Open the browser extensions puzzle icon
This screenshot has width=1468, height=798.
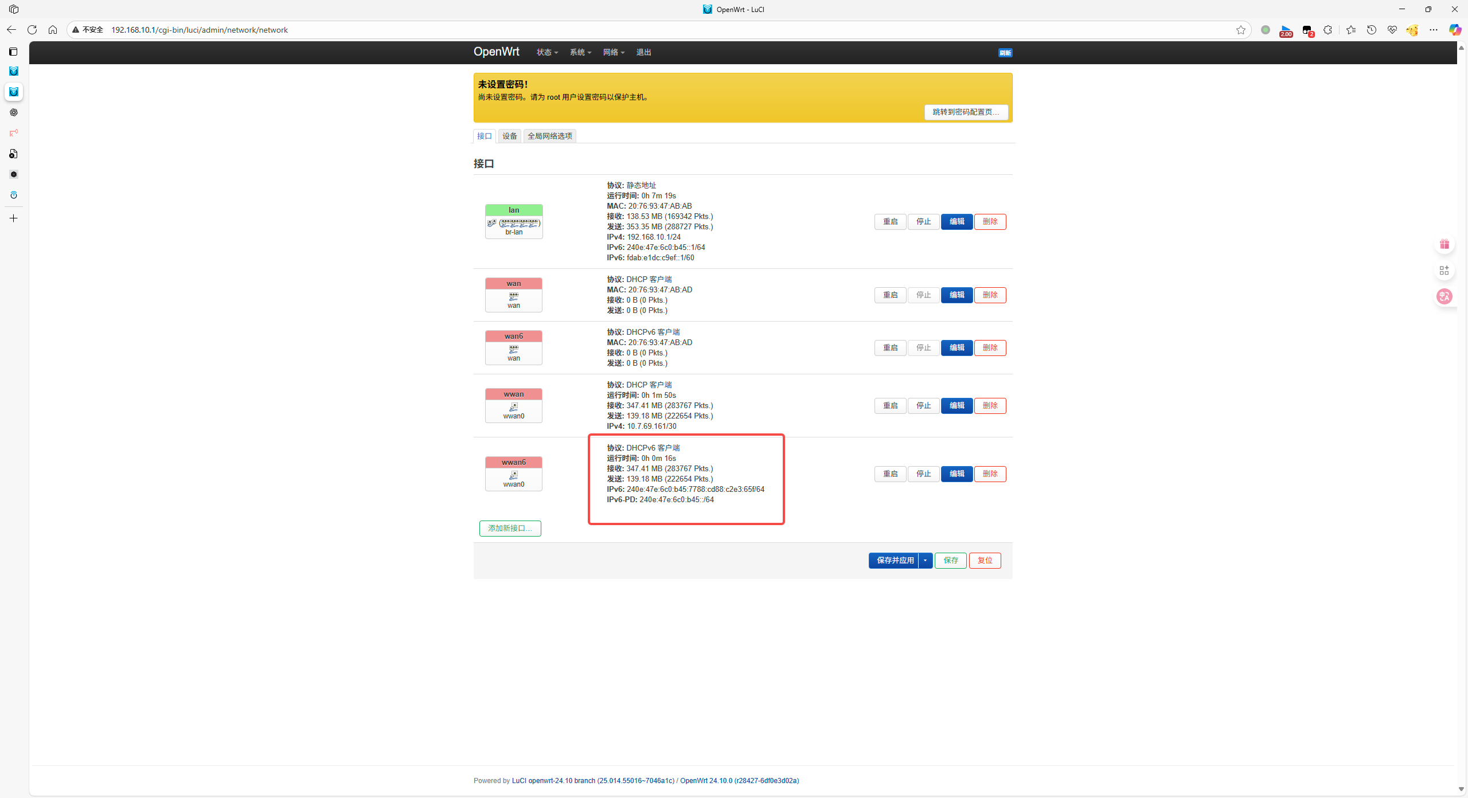coord(1328,30)
